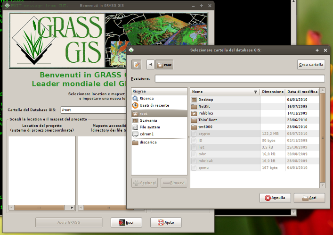Click the dialog's GRASS title bar icon

(131, 50)
